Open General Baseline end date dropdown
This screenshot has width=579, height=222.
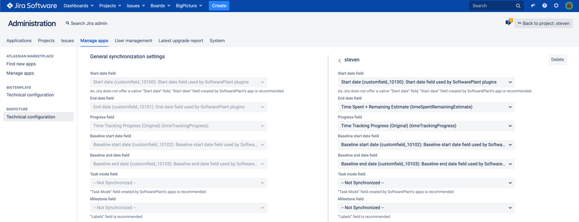point(179,164)
